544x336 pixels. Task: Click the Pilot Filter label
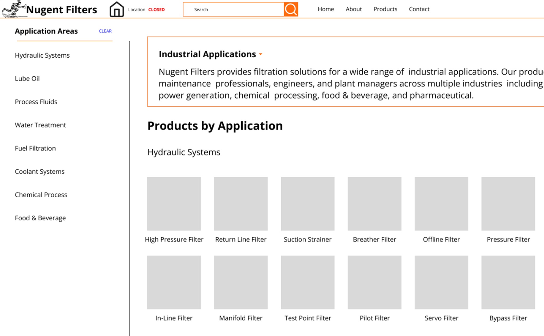tap(374, 318)
